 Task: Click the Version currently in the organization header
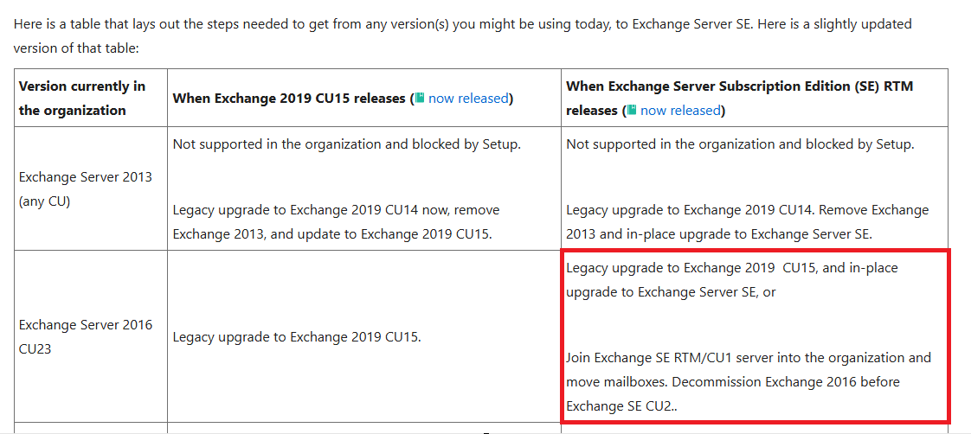point(82,98)
